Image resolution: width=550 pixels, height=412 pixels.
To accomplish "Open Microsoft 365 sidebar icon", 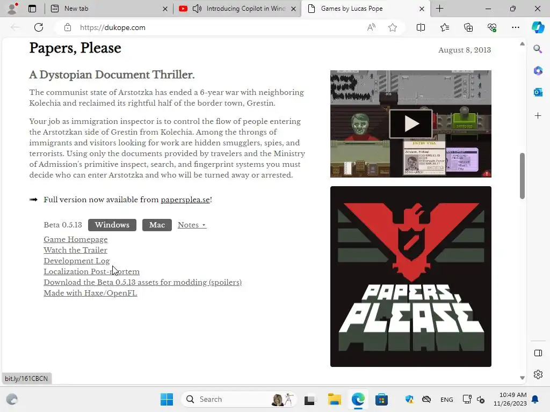I will pyautogui.click(x=538, y=71).
